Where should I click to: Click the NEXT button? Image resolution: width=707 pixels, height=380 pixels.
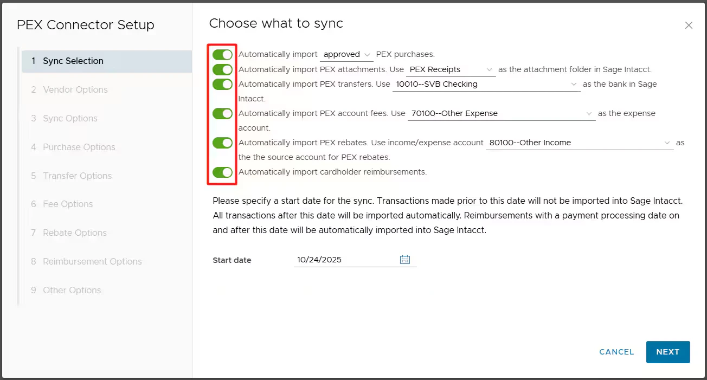[668, 352]
